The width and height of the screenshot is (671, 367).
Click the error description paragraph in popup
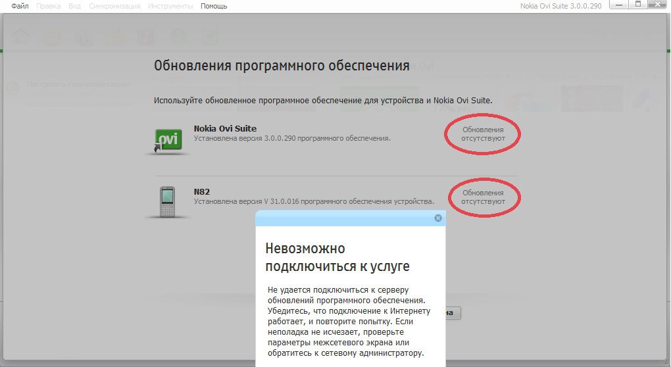[349, 321]
